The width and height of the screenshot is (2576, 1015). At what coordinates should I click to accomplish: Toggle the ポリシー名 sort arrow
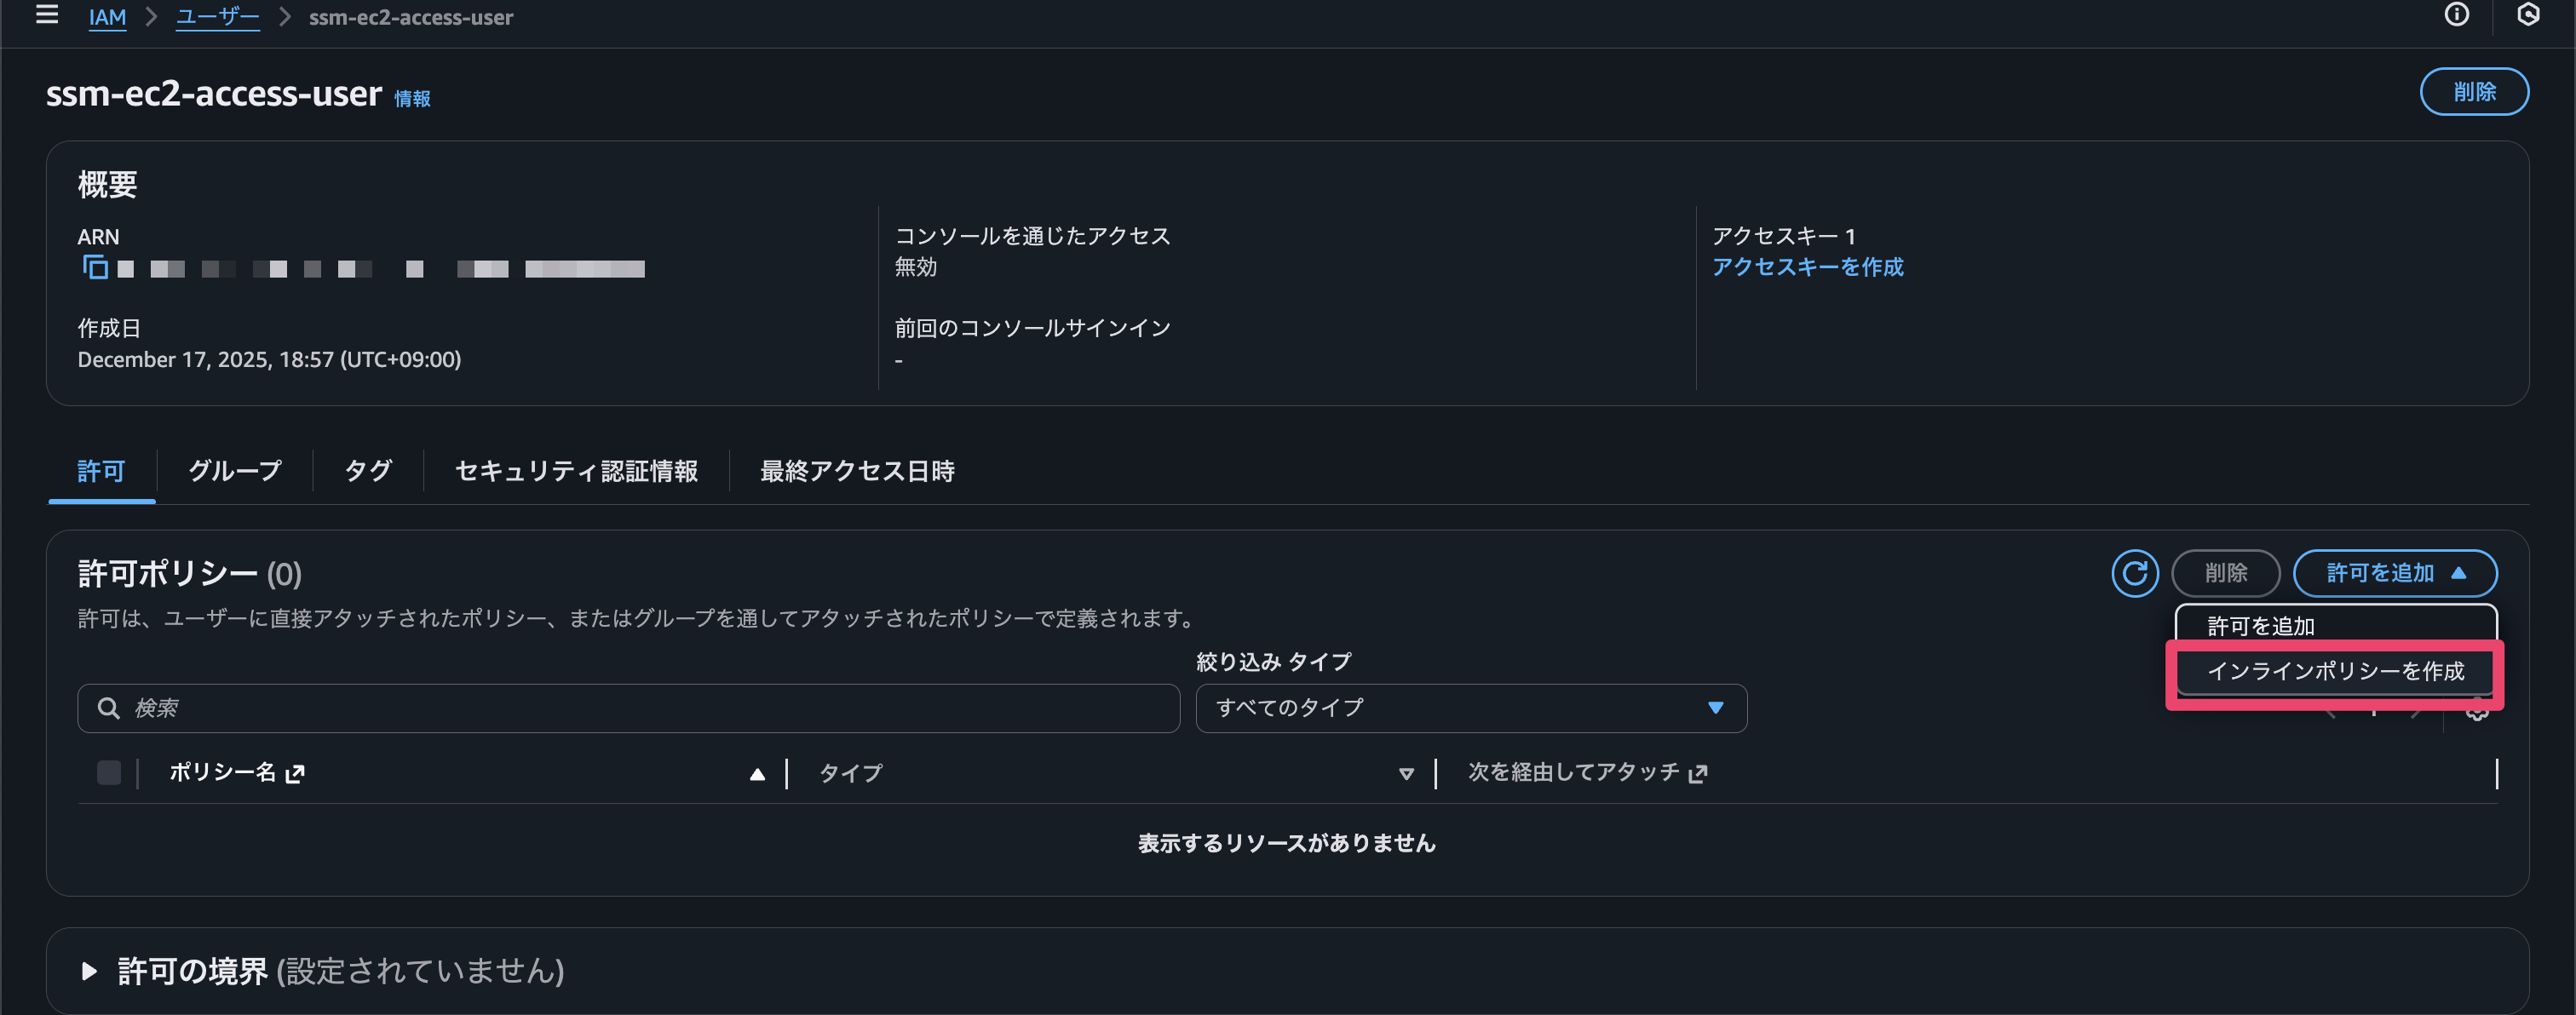click(x=757, y=773)
